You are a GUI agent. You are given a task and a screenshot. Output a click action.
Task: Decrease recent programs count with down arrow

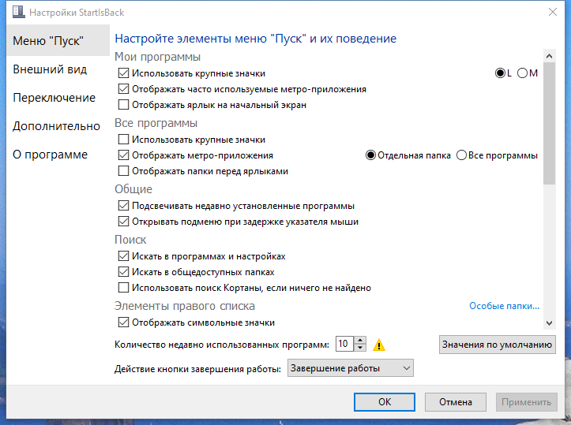[360, 348]
